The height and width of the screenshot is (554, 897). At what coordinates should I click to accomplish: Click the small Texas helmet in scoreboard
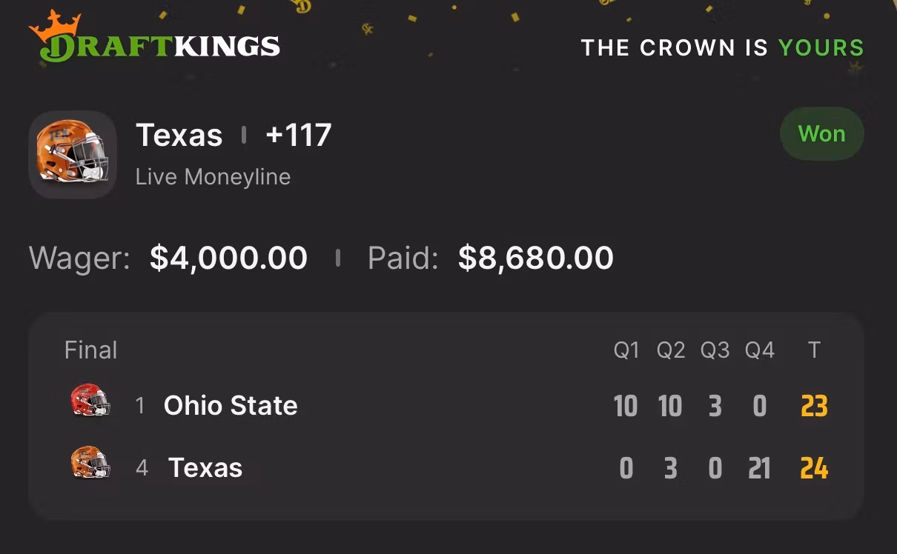(x=90, y=463)
